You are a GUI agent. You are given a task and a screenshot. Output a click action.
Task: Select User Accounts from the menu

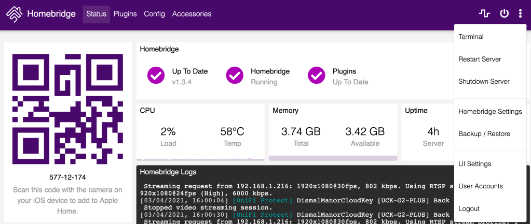(x=480, y=186)
